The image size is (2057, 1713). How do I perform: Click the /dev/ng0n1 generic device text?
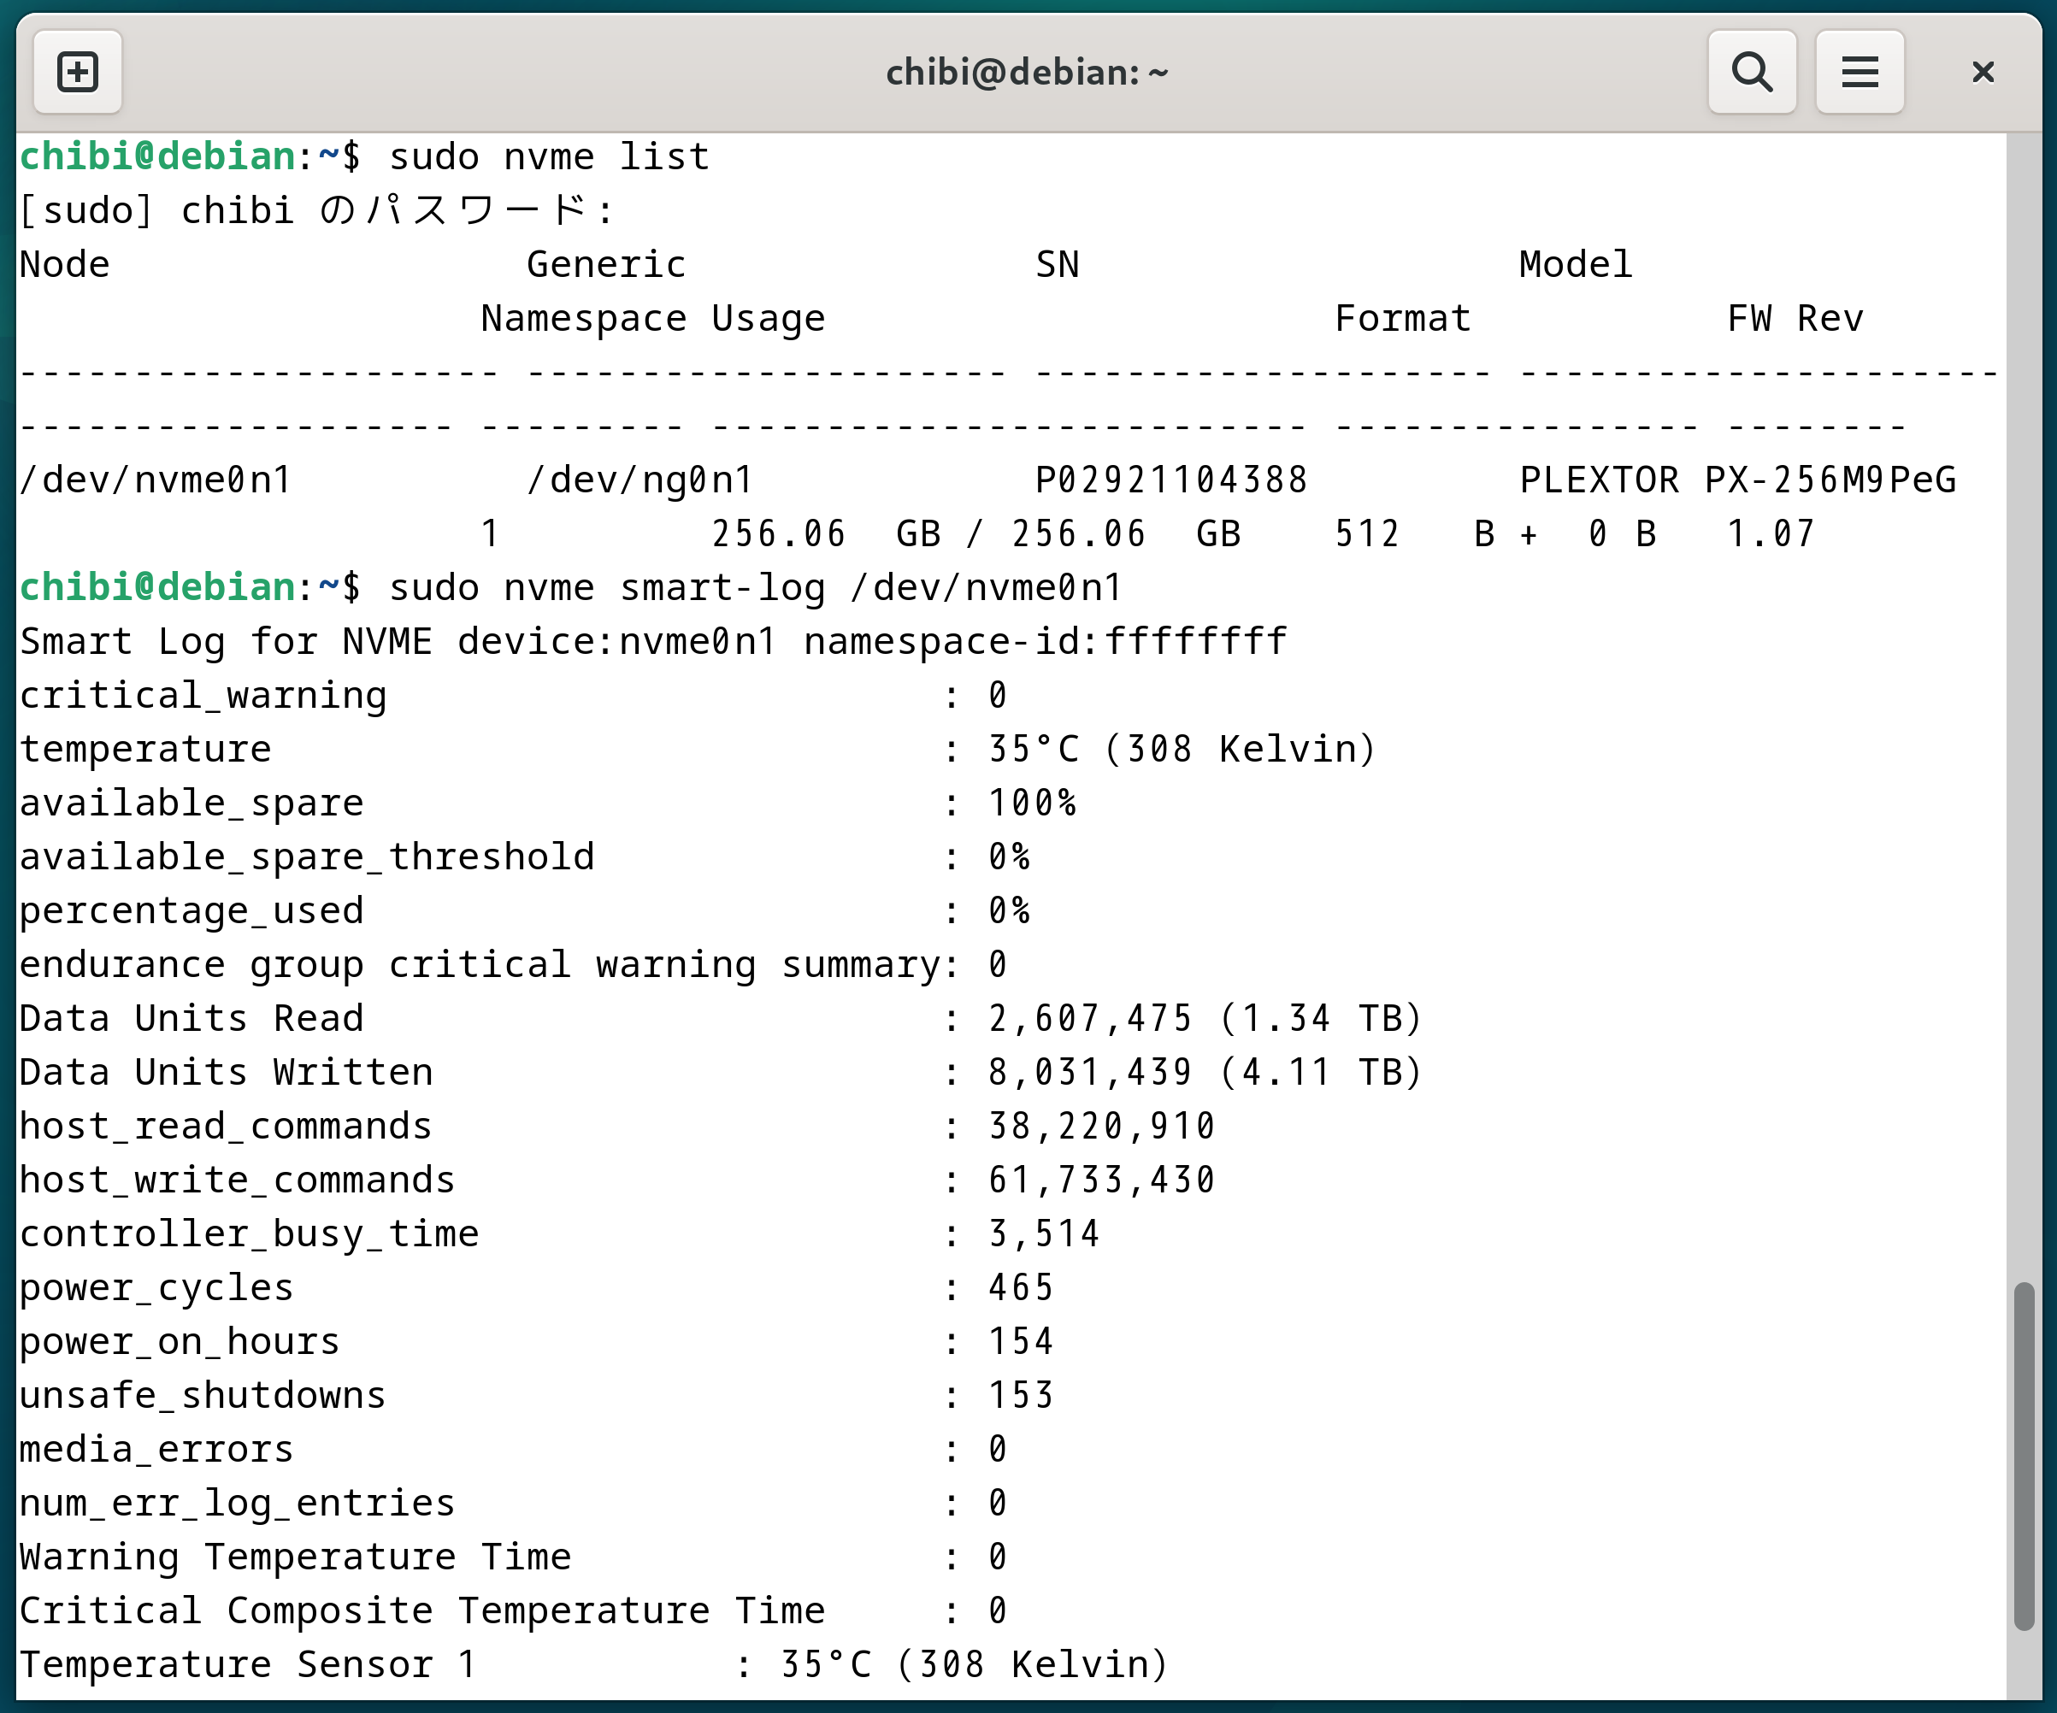click(639, 481)
